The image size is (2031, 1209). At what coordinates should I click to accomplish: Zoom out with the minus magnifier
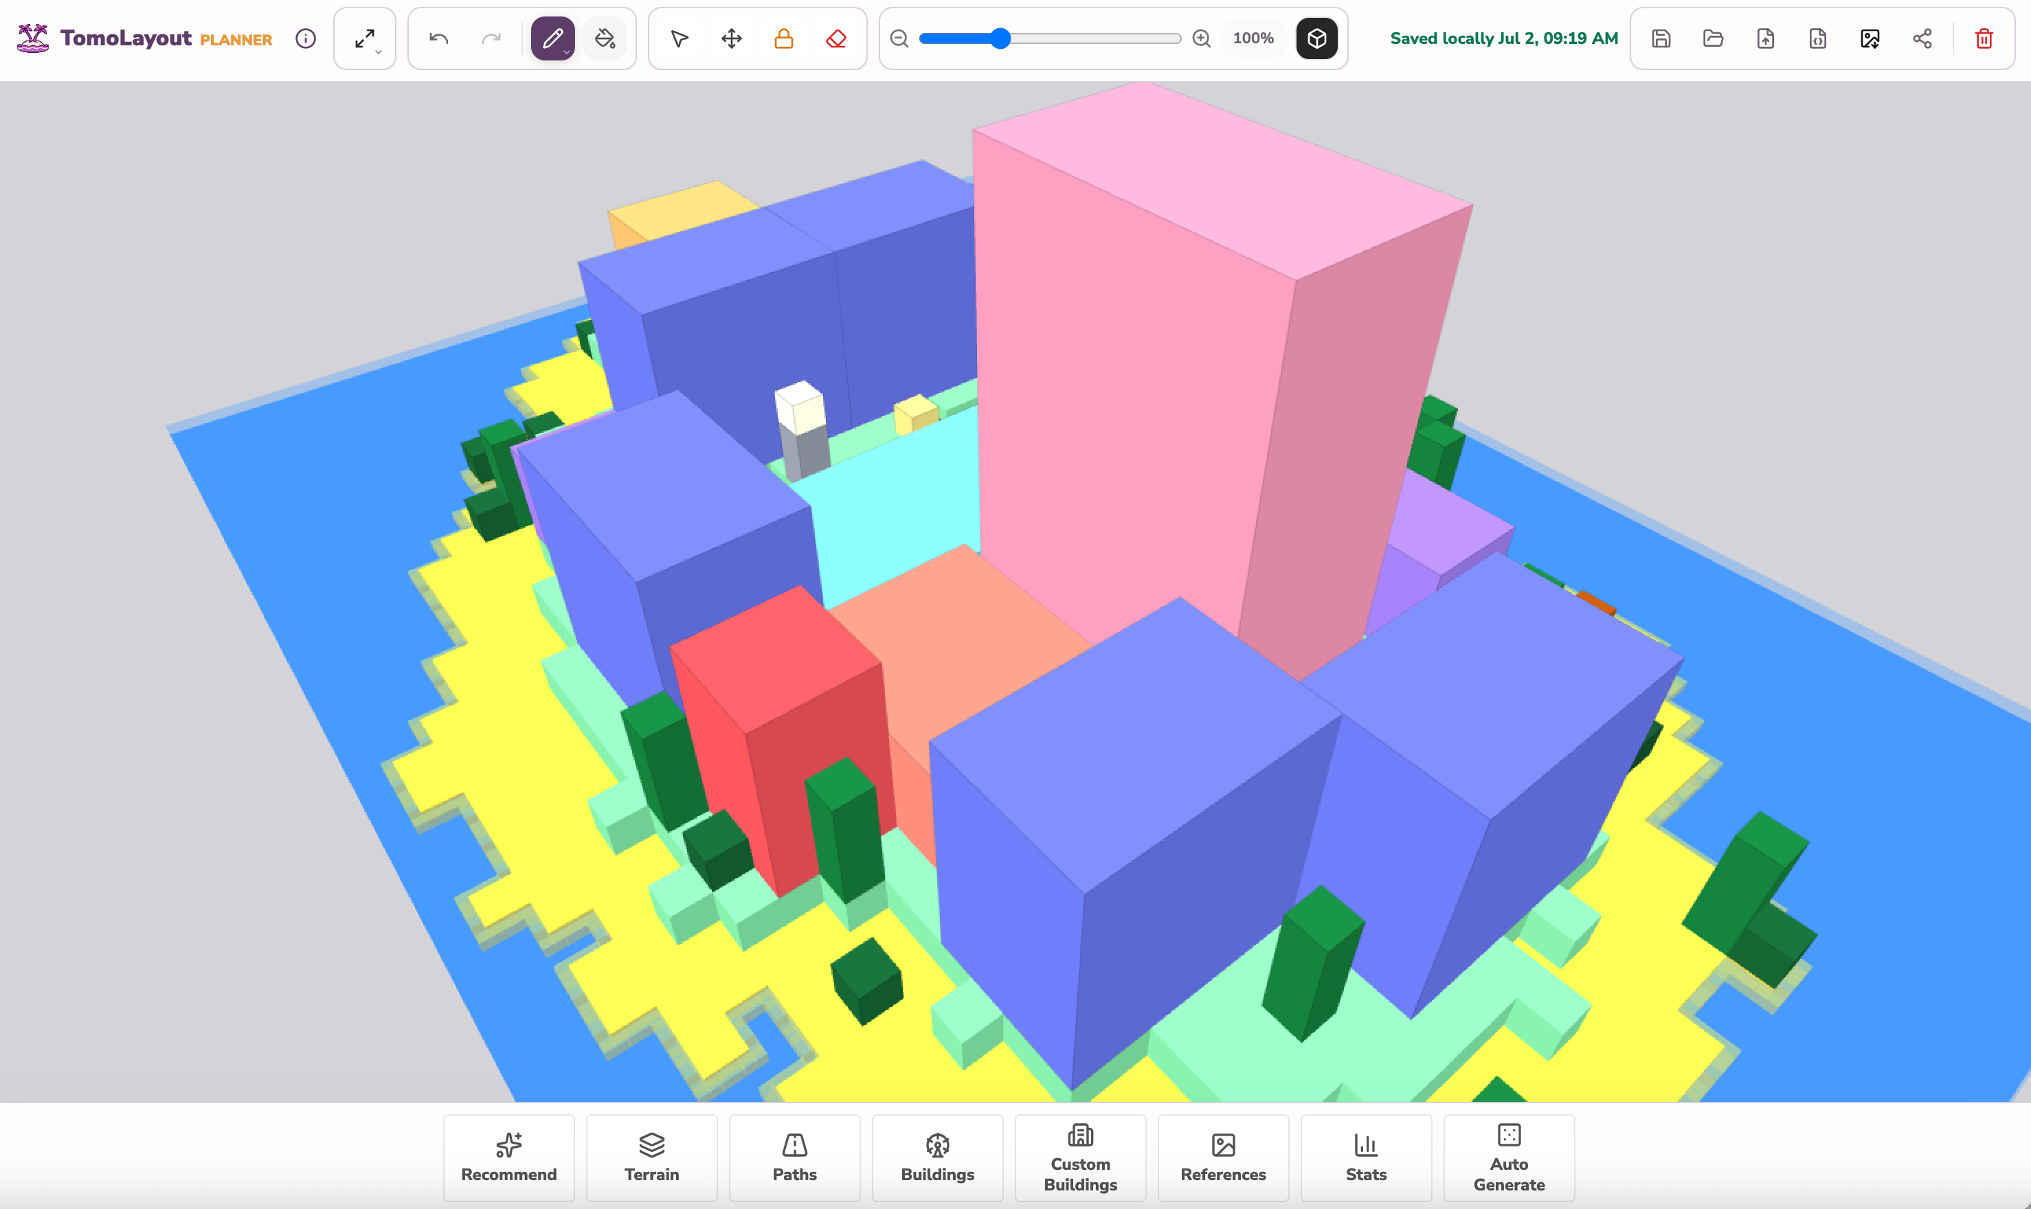coord(899,38)
